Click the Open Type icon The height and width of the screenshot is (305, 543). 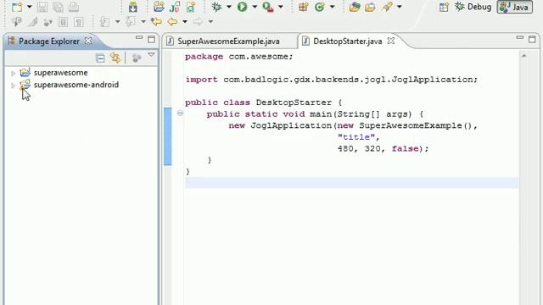point(355,7)
